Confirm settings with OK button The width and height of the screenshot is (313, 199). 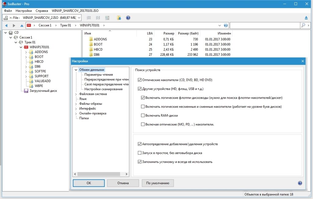89,183
